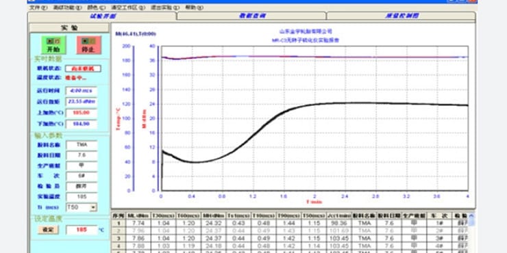
Task: Click the T/min x-axis label
Action: pyautogui.click(x=314, y=202)
